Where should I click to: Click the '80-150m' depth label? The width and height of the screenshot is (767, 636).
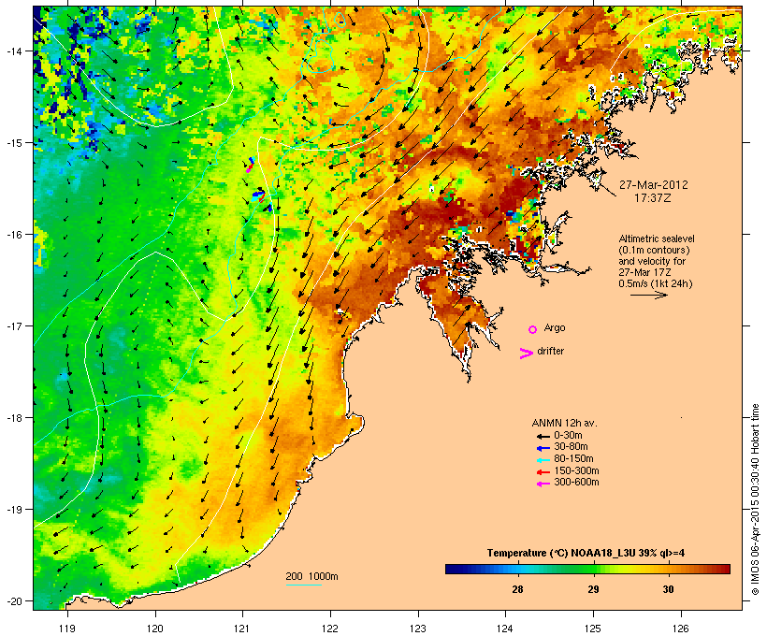click(573, 459)
